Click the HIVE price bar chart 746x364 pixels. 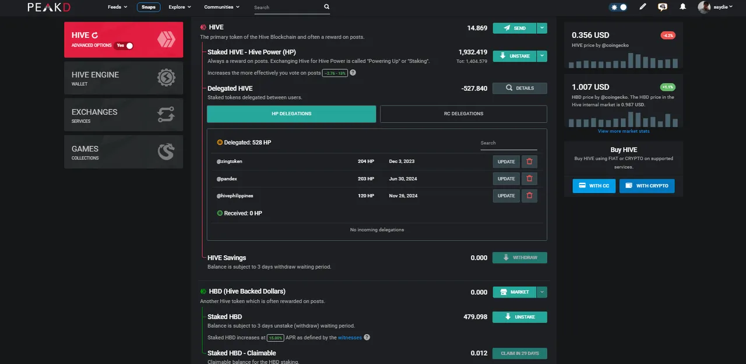(x=623, y=61)
